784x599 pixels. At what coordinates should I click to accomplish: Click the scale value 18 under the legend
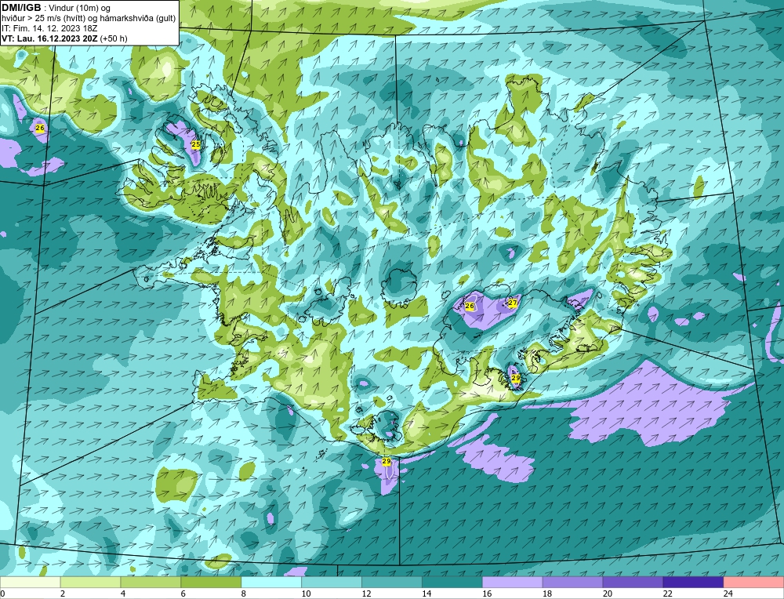pos(547,594)
